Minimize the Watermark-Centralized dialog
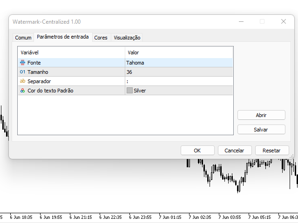298x223 pixels. click(241, 21)
